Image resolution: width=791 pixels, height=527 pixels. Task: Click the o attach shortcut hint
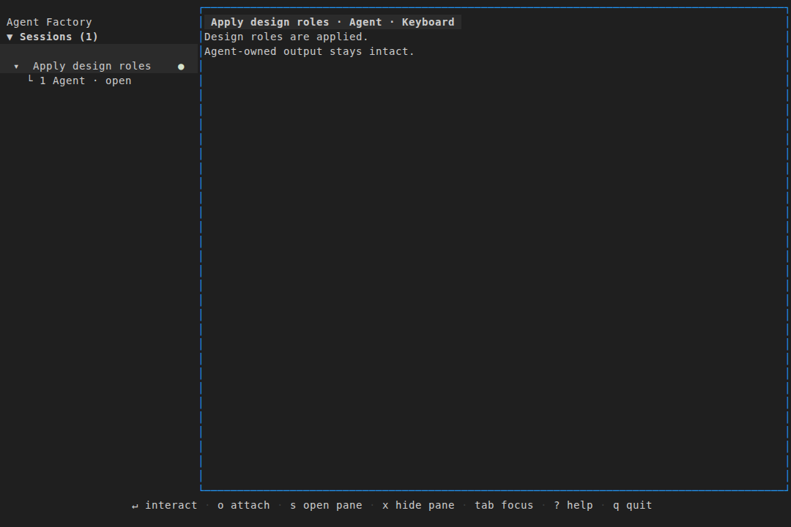tap(244, 505)
